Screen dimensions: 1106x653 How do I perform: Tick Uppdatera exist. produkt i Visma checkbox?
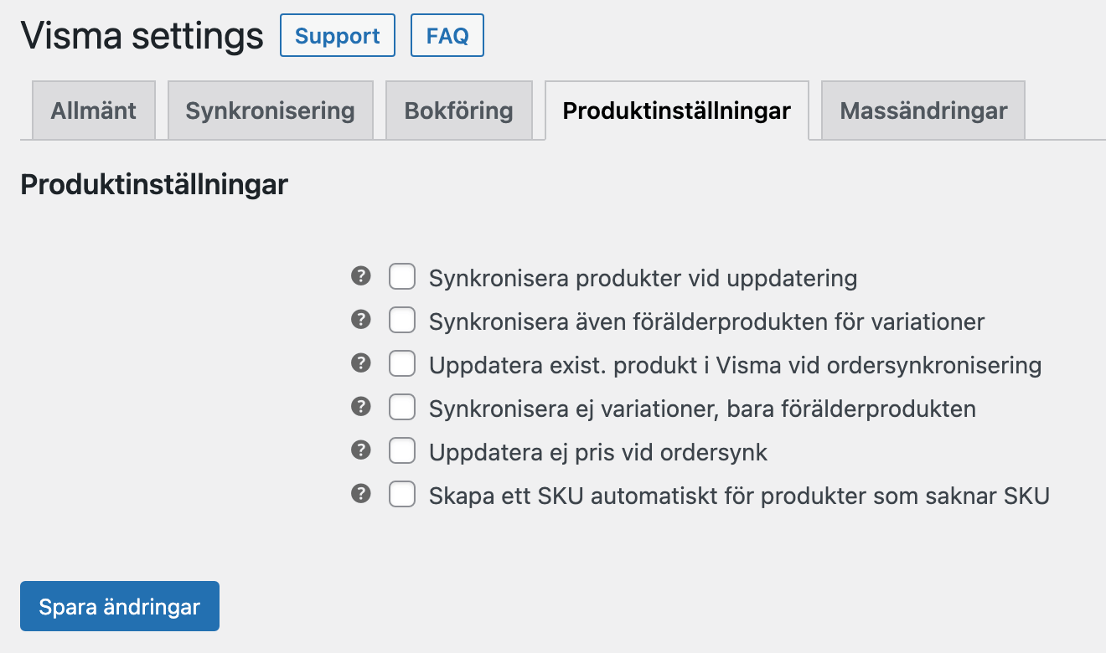pyautogui.click(x=402, y=364)
